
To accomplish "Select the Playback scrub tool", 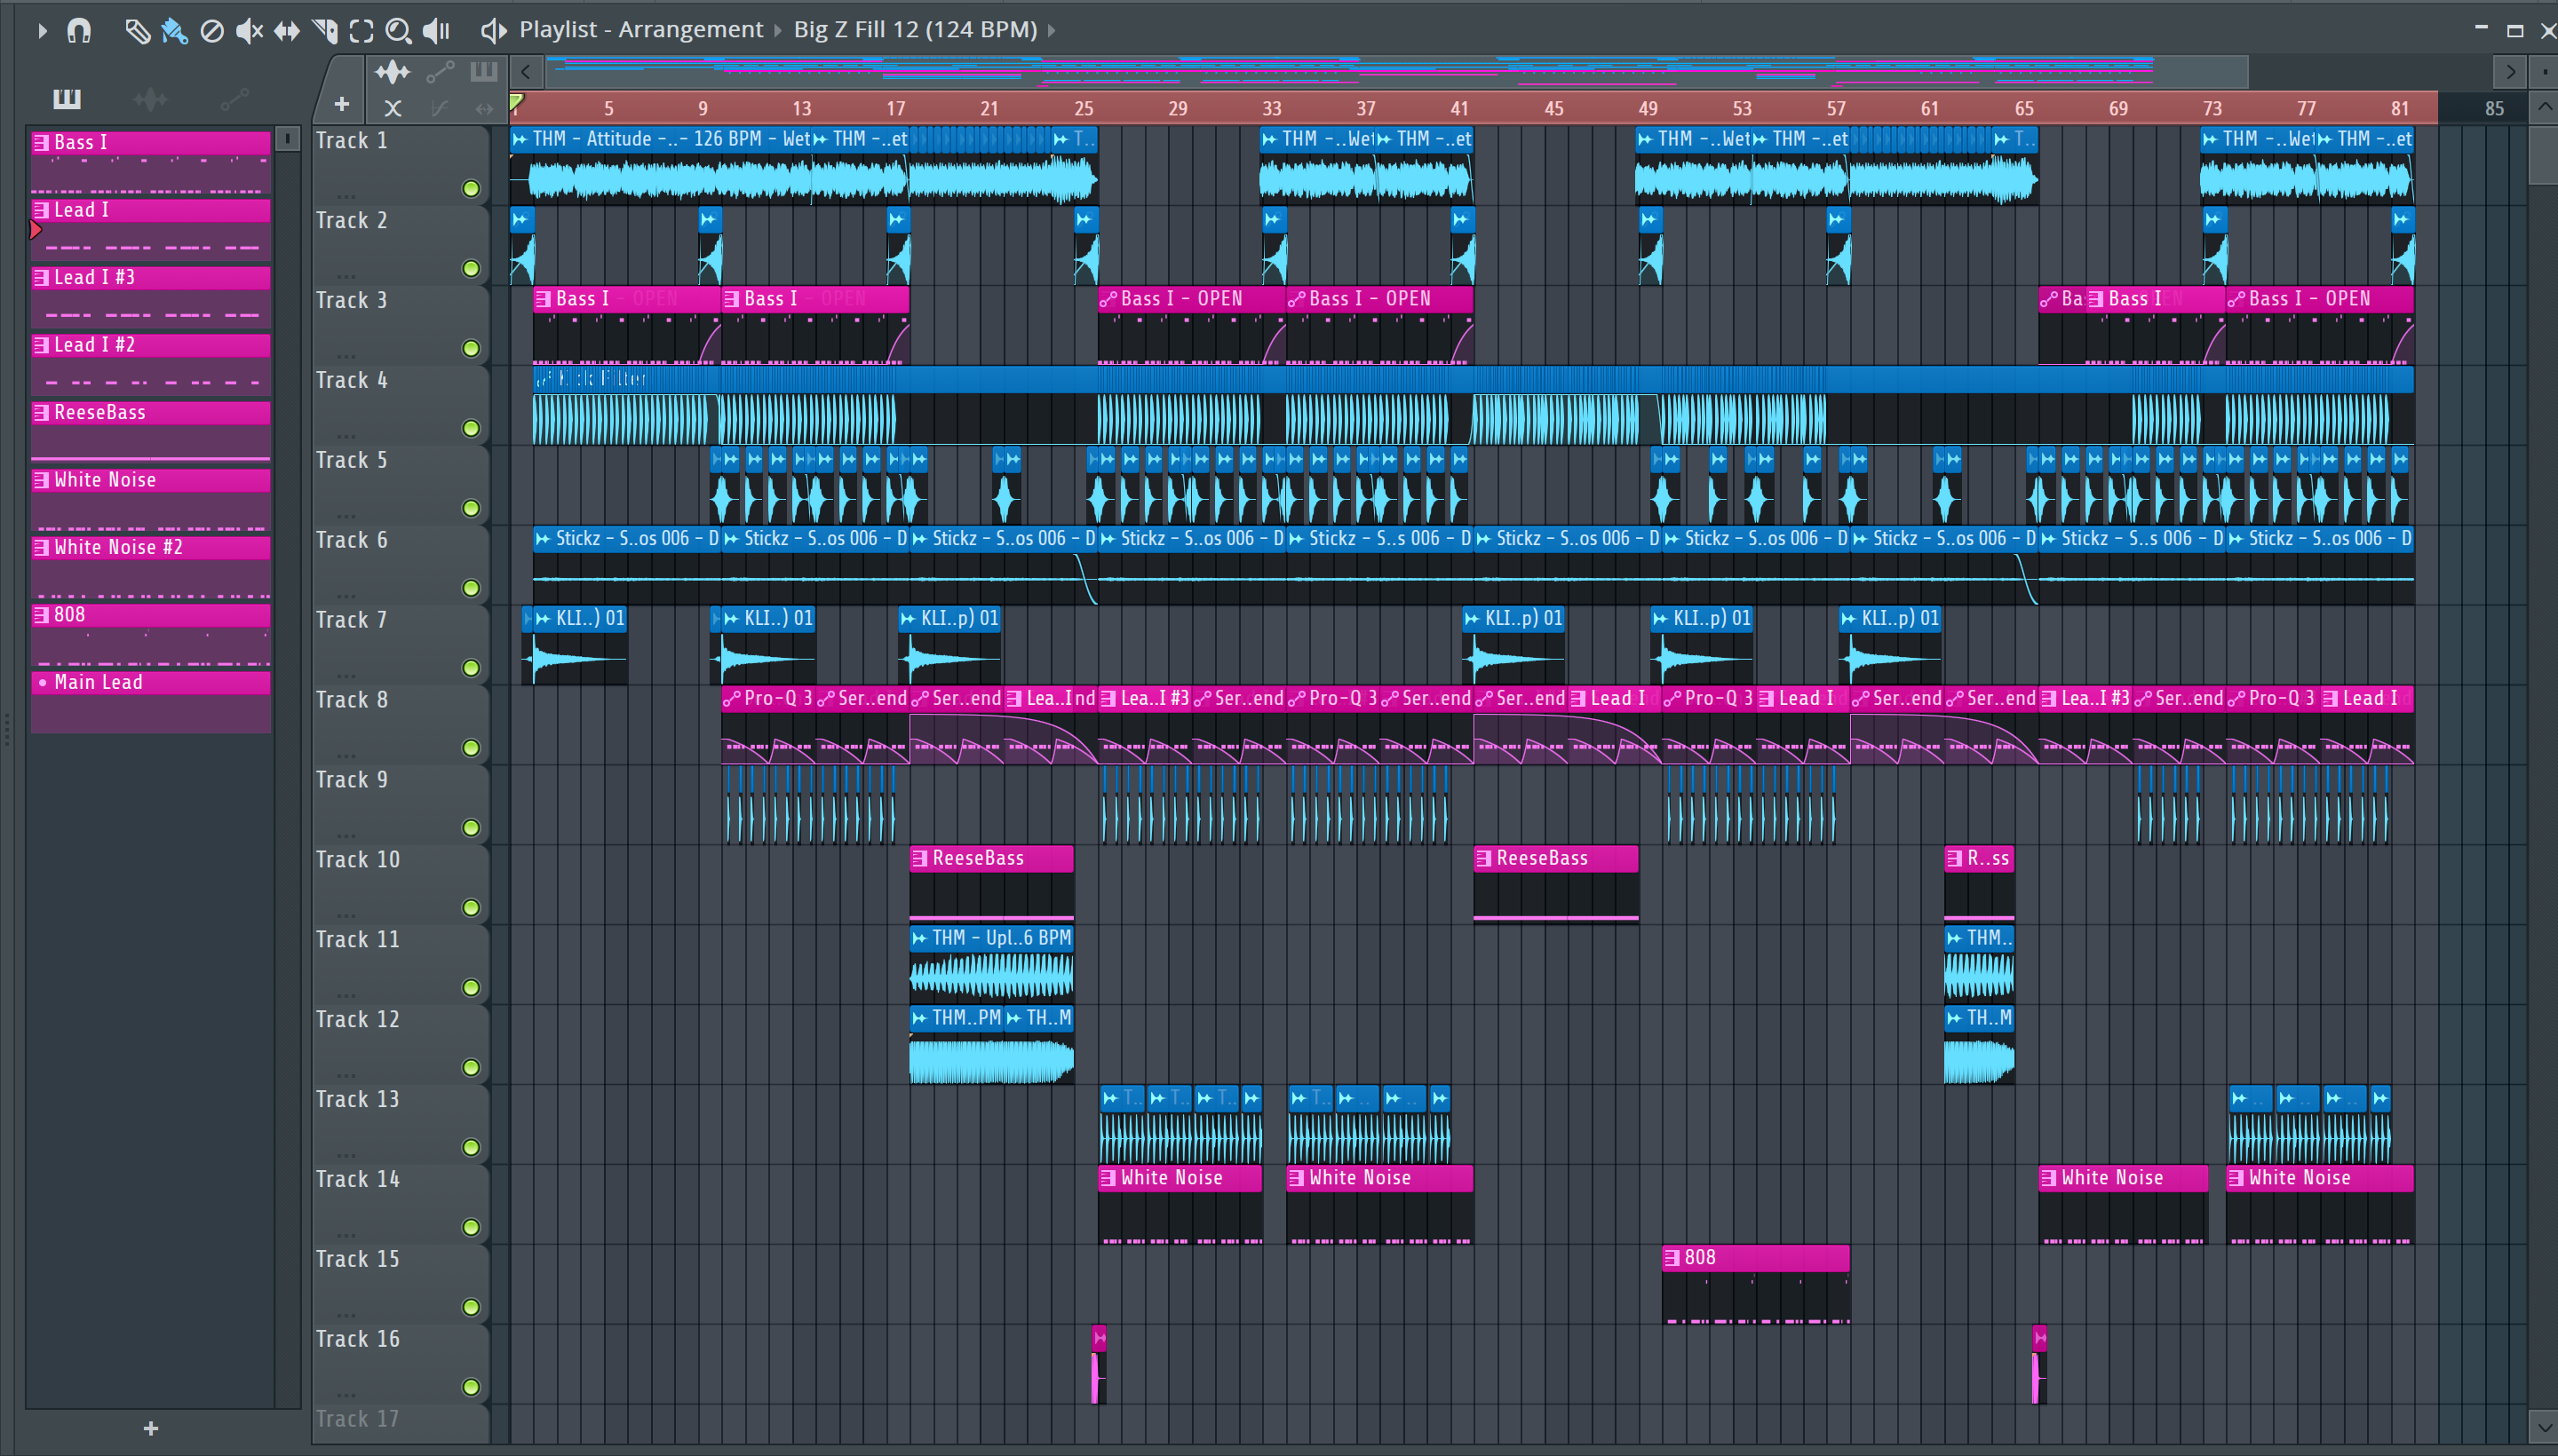I will click(x=436, y=30).
